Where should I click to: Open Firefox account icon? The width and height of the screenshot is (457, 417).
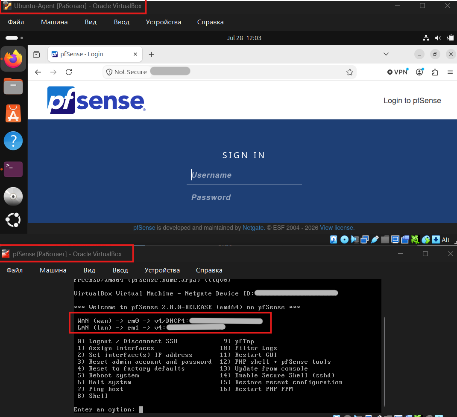tap(420, 72)
